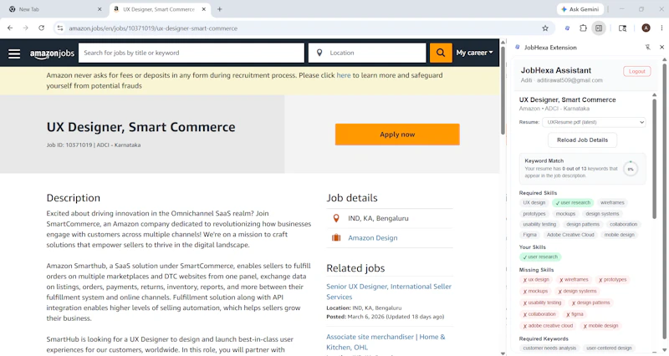
Task: Open a new browser tab
Action: tap(219, 9)
